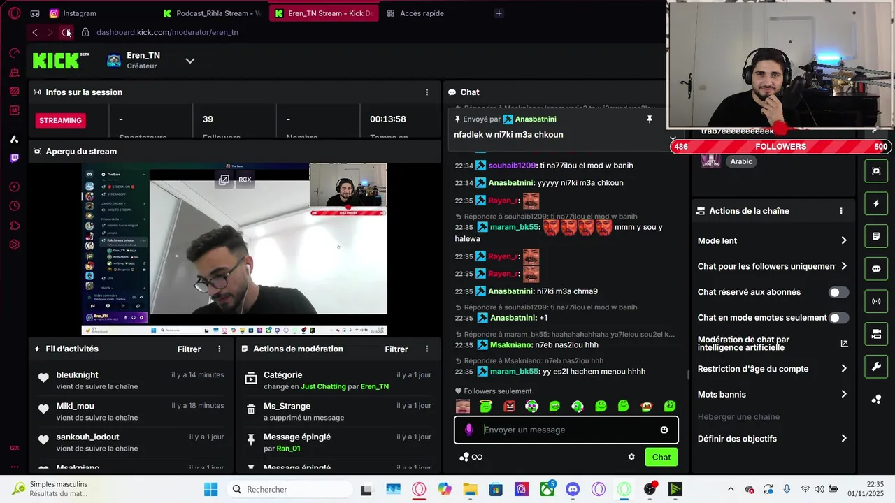Image resolution: width=895 pixels, height=503 pixels.
Task: Click the camera icon on the right rail
Action: pos(876,335)
